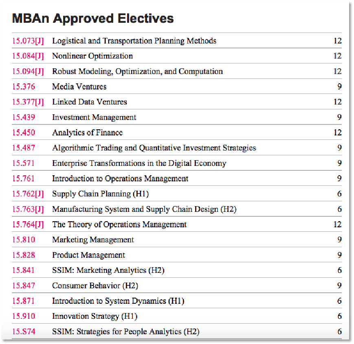Click the 15.450 Analytics of Finance code

(24, 133)
